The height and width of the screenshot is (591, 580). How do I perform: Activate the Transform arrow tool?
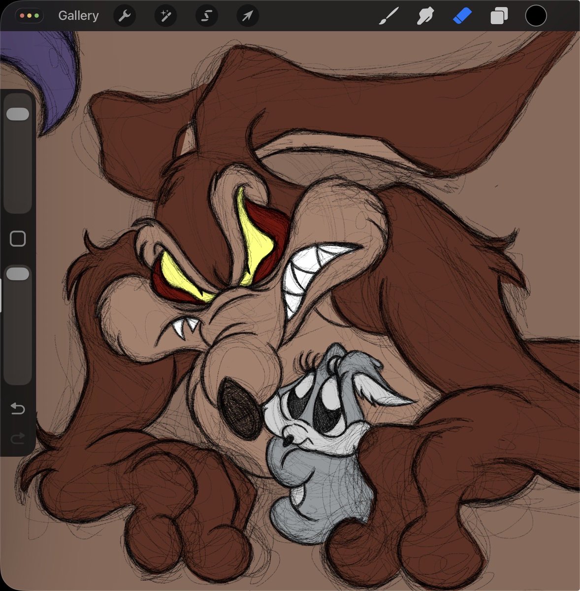[247, 16]
